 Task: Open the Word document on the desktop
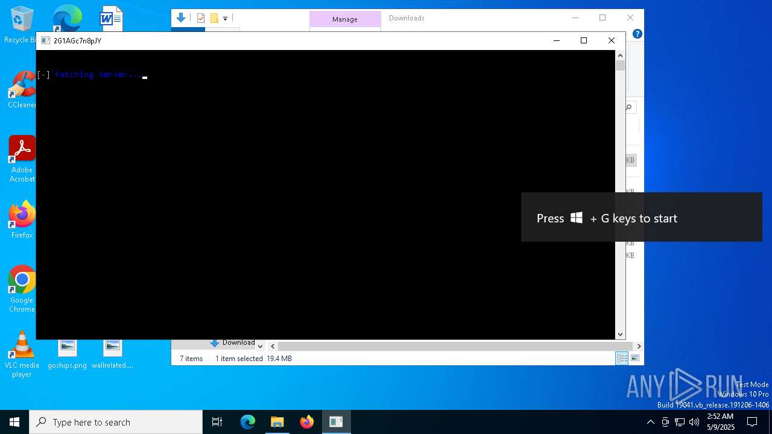tap(111, 18)
